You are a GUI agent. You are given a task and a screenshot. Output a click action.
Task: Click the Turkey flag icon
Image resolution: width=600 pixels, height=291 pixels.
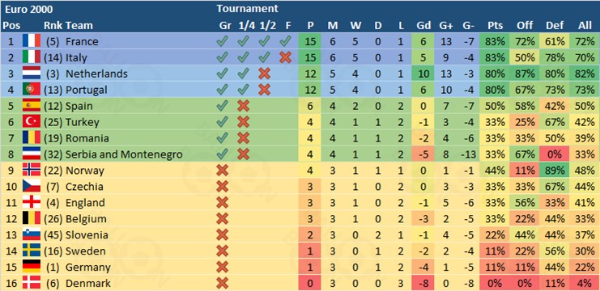32,122
